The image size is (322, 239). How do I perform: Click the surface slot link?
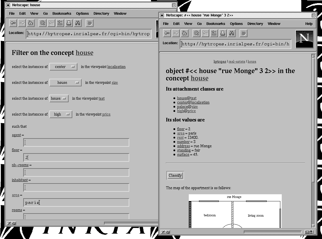tap(183, 155)
